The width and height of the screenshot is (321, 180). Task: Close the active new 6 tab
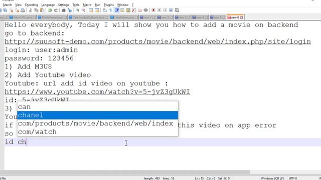(241, 17)
